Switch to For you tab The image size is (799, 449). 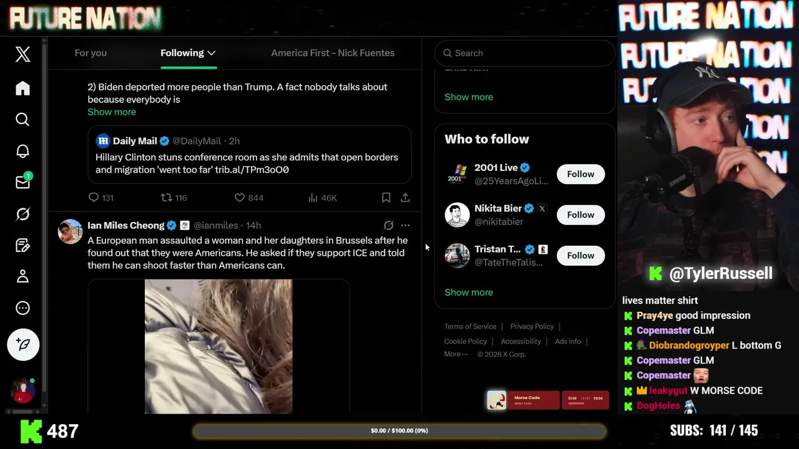[91, 53]
